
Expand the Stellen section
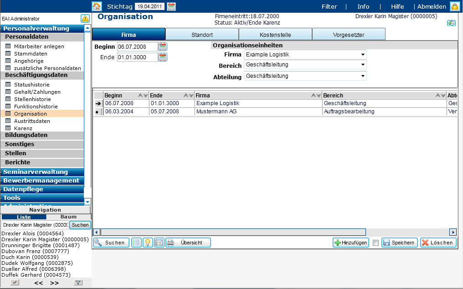(42, 154)
